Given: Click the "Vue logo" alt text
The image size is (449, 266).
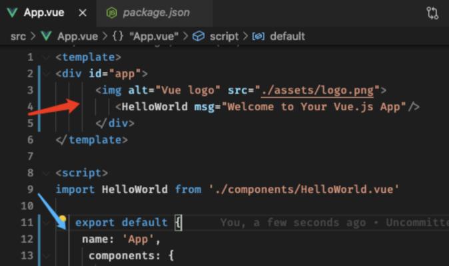Looking at the screenshot, I should coord(188,90).
